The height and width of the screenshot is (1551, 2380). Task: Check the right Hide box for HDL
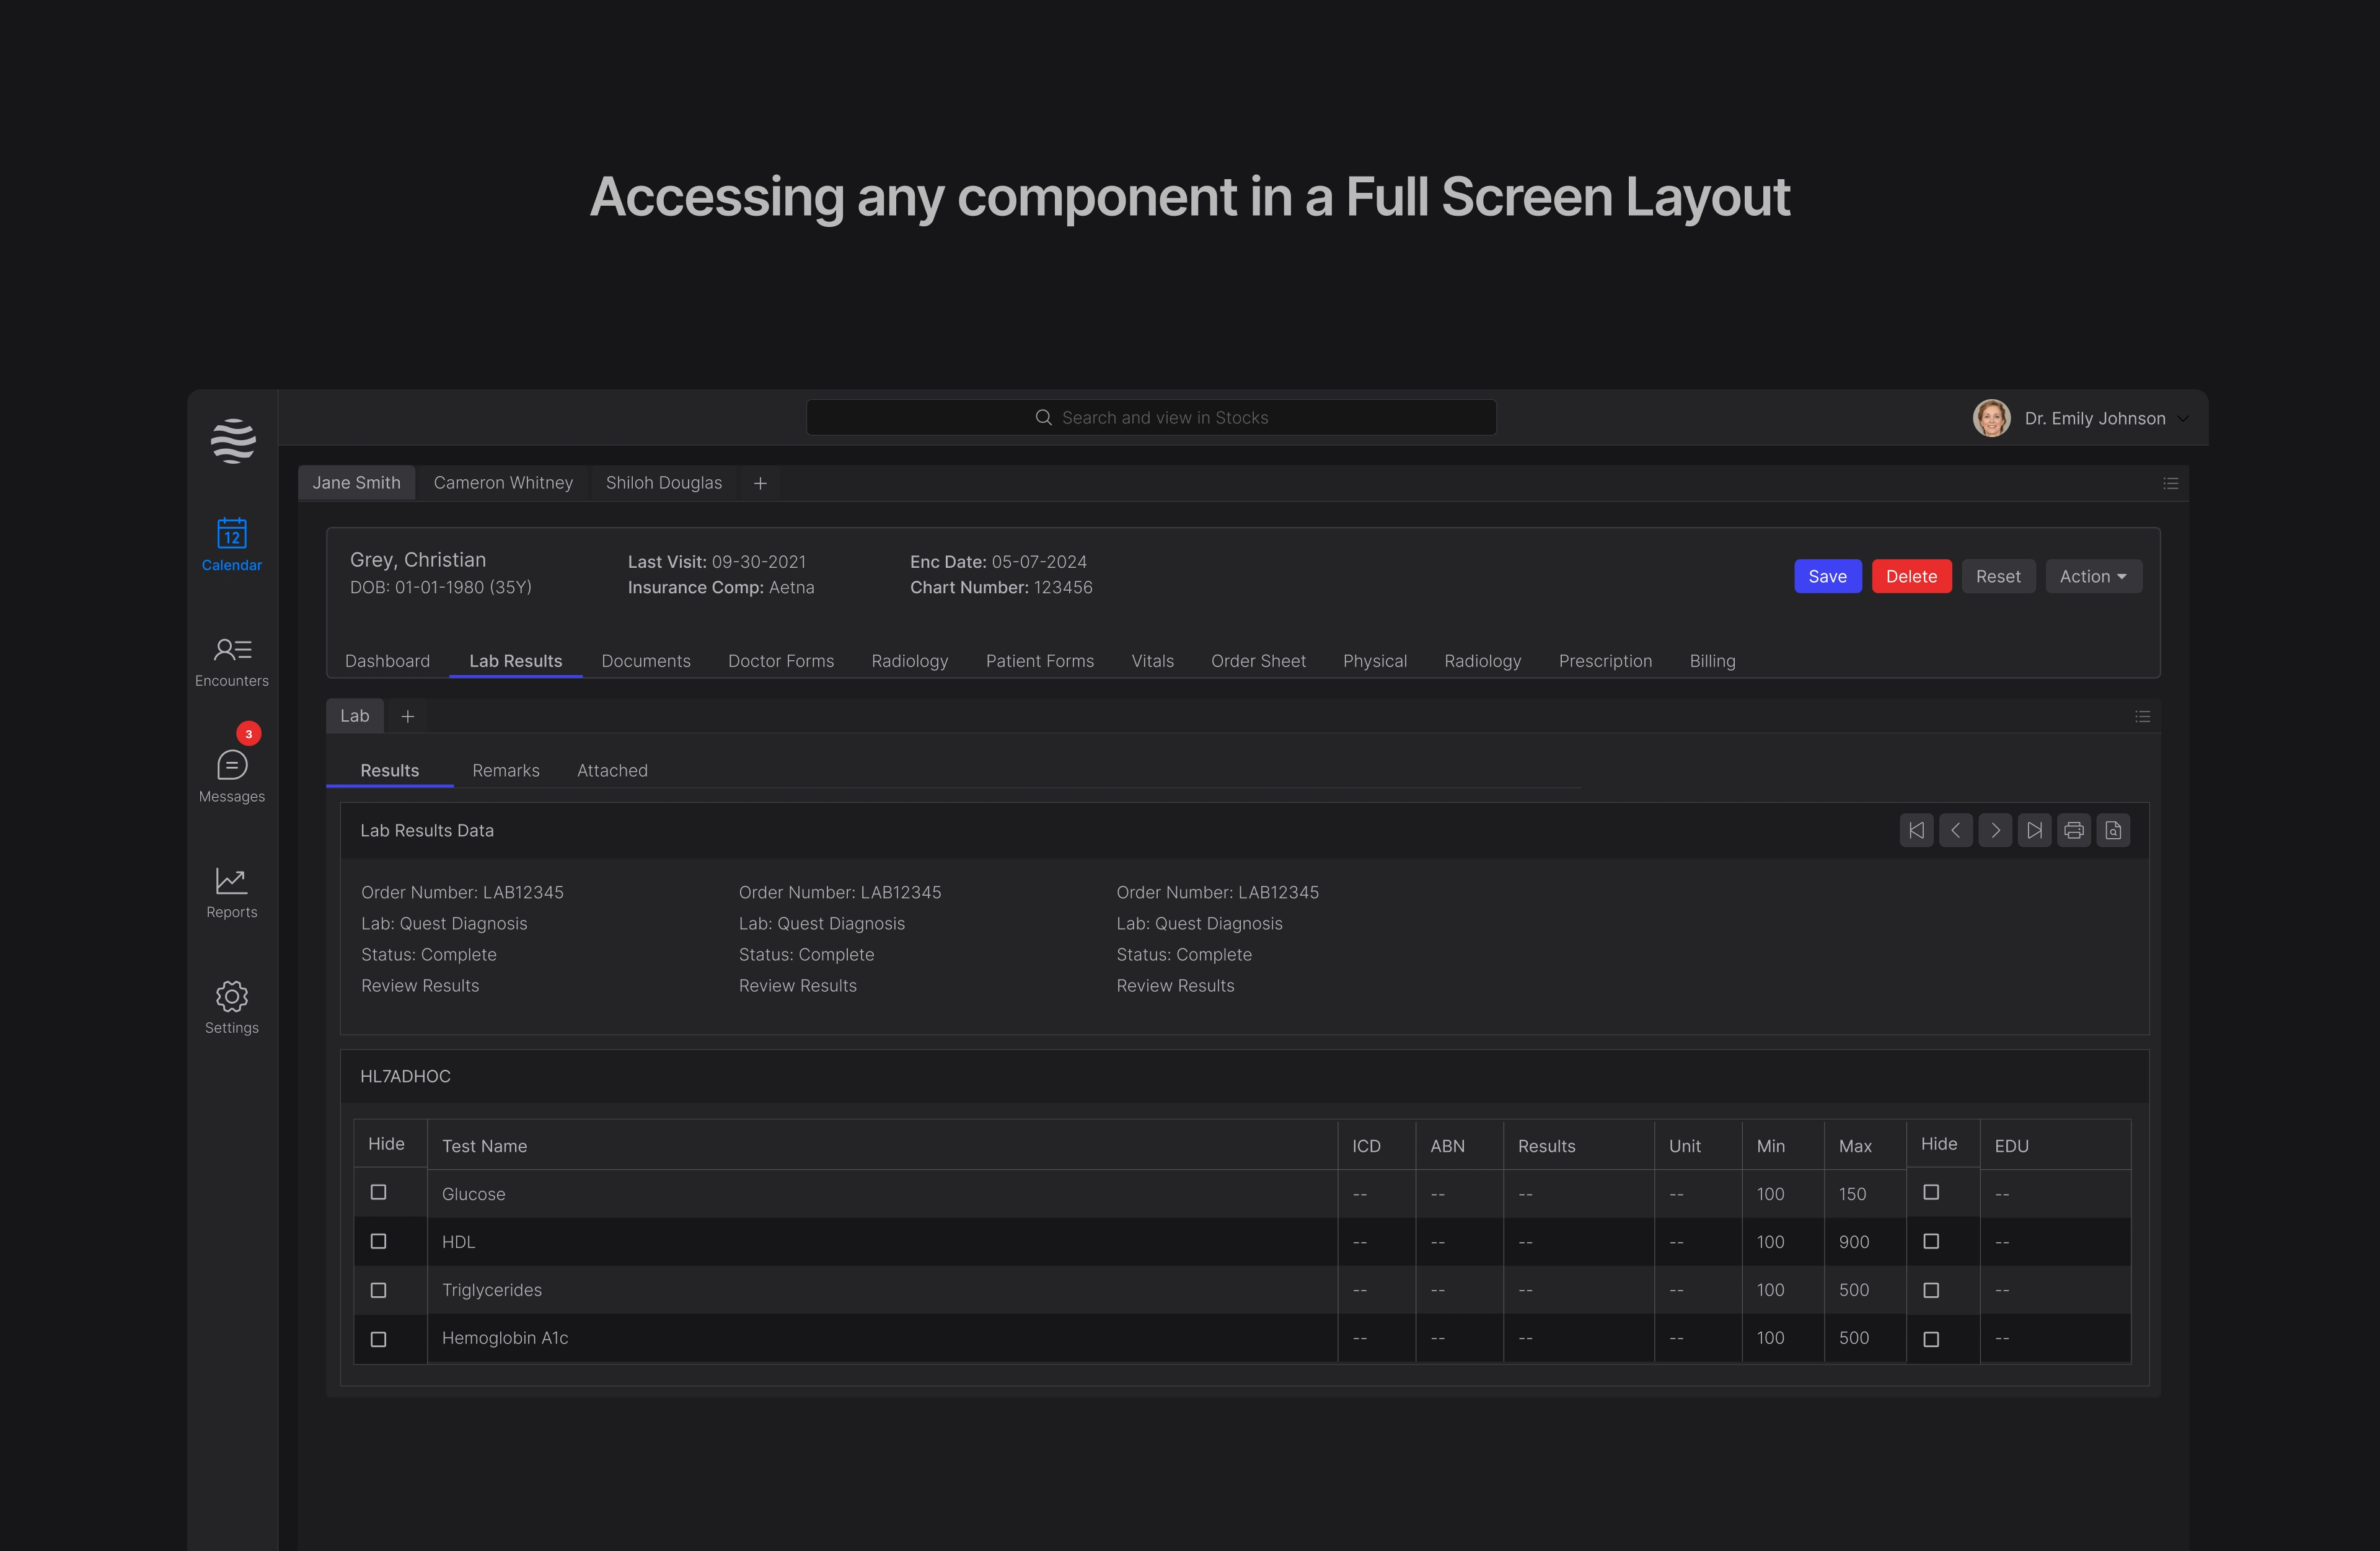coord(1931,1241)
